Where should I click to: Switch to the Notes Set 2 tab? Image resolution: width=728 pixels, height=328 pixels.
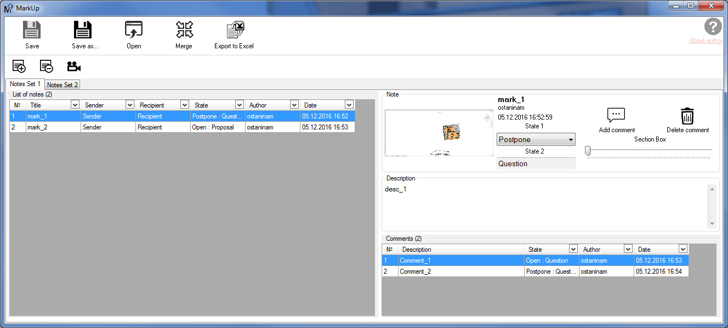tap(61, 84)
